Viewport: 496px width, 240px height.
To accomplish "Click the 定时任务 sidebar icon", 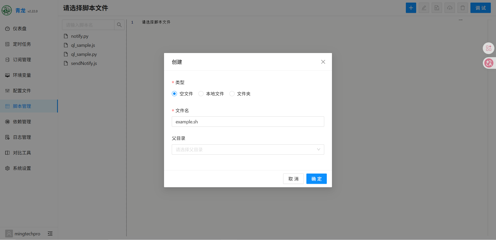I will coord(7,44).
